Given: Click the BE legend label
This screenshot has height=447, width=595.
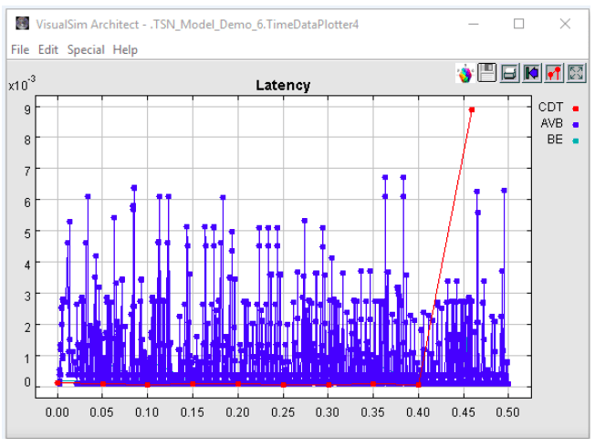Looking at the screenshot, I should click(555, 140).
